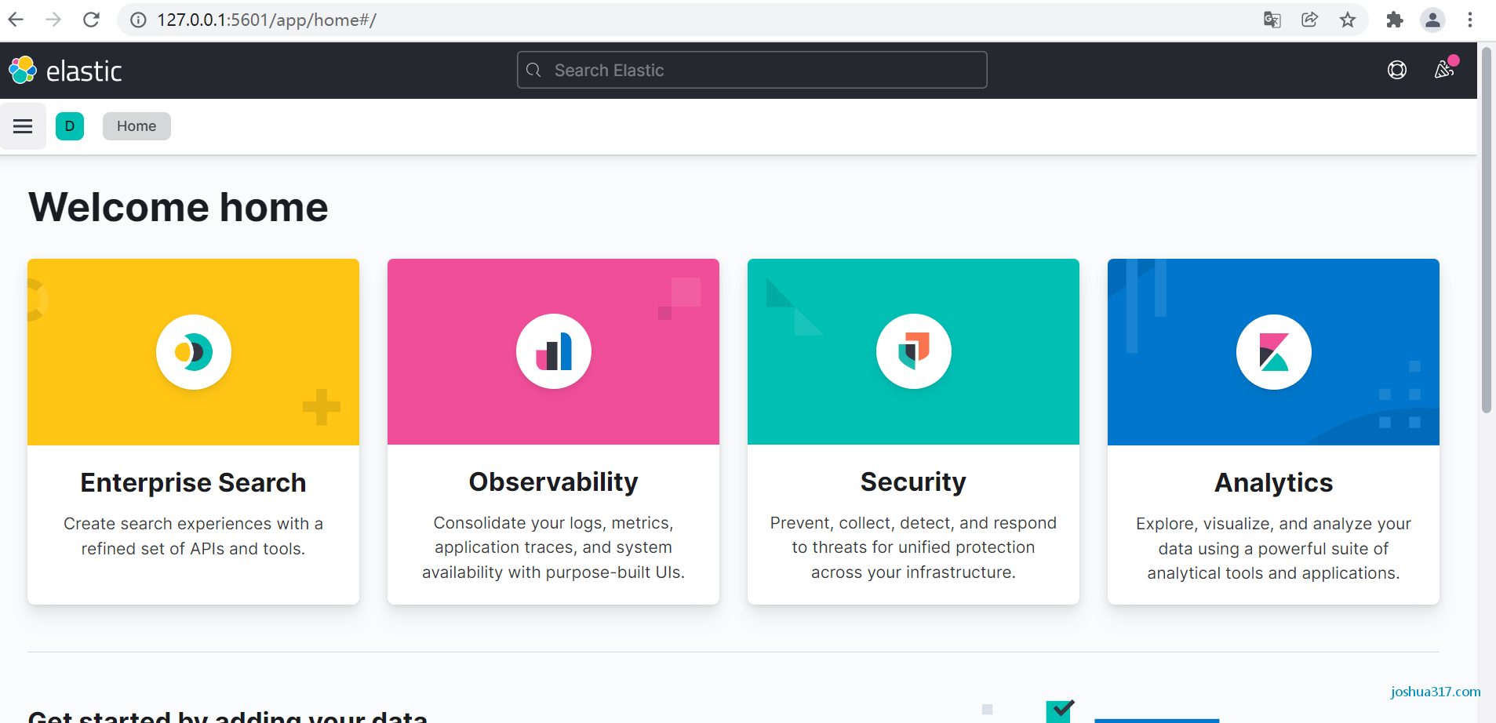Open the browser three-dot menu
1496x723 pixels.
pos(1470,20)
